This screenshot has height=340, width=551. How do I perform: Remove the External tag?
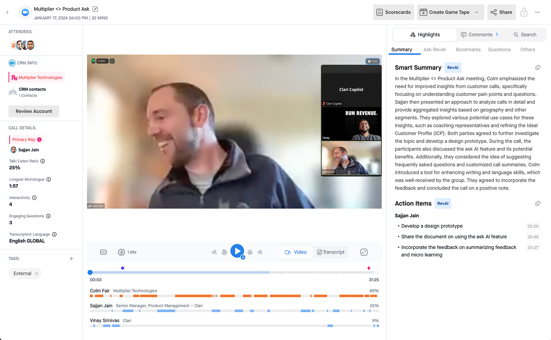[x=36, y=273]
